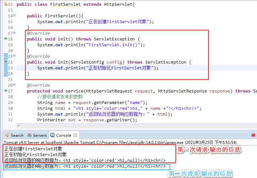Close the Console view tab
The width and height of the screenshot is (257, 178).
coord(75,135)
